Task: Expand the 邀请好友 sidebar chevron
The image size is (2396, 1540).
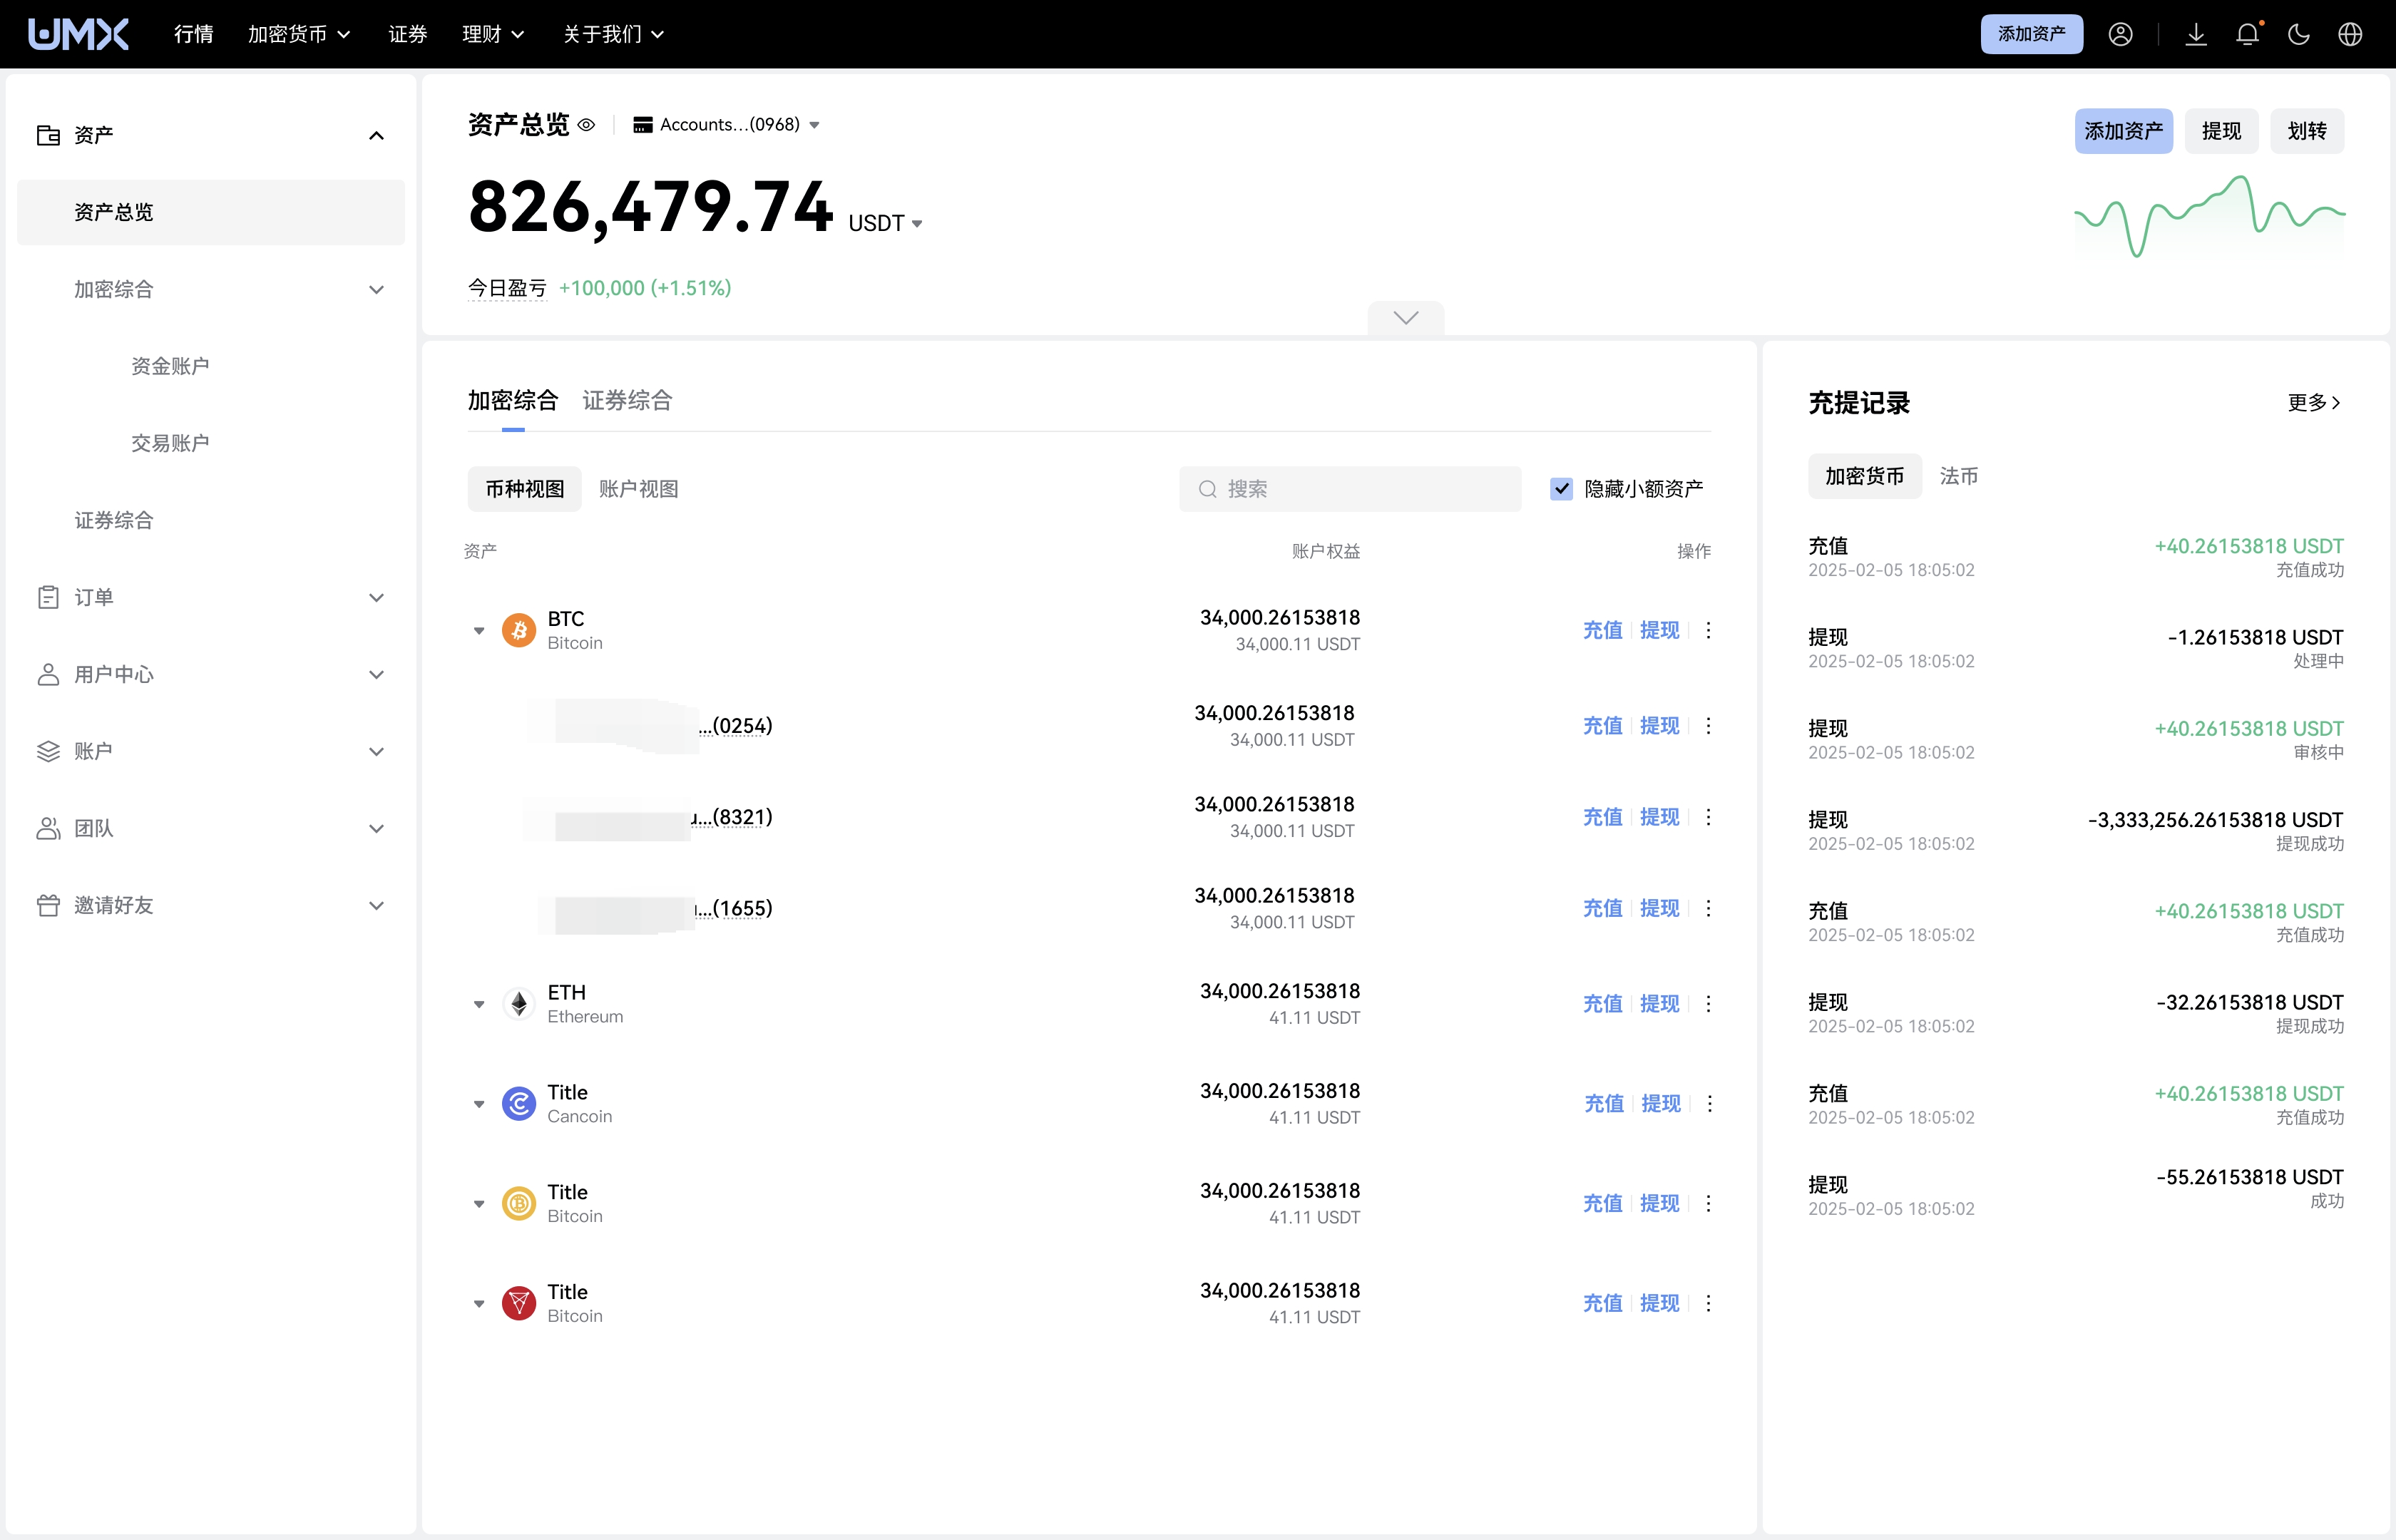Action: (376, 905)
